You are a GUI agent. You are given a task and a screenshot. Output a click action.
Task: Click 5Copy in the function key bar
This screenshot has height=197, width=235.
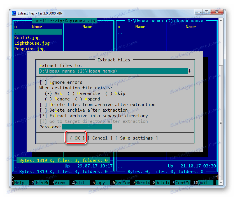[101, 183]
